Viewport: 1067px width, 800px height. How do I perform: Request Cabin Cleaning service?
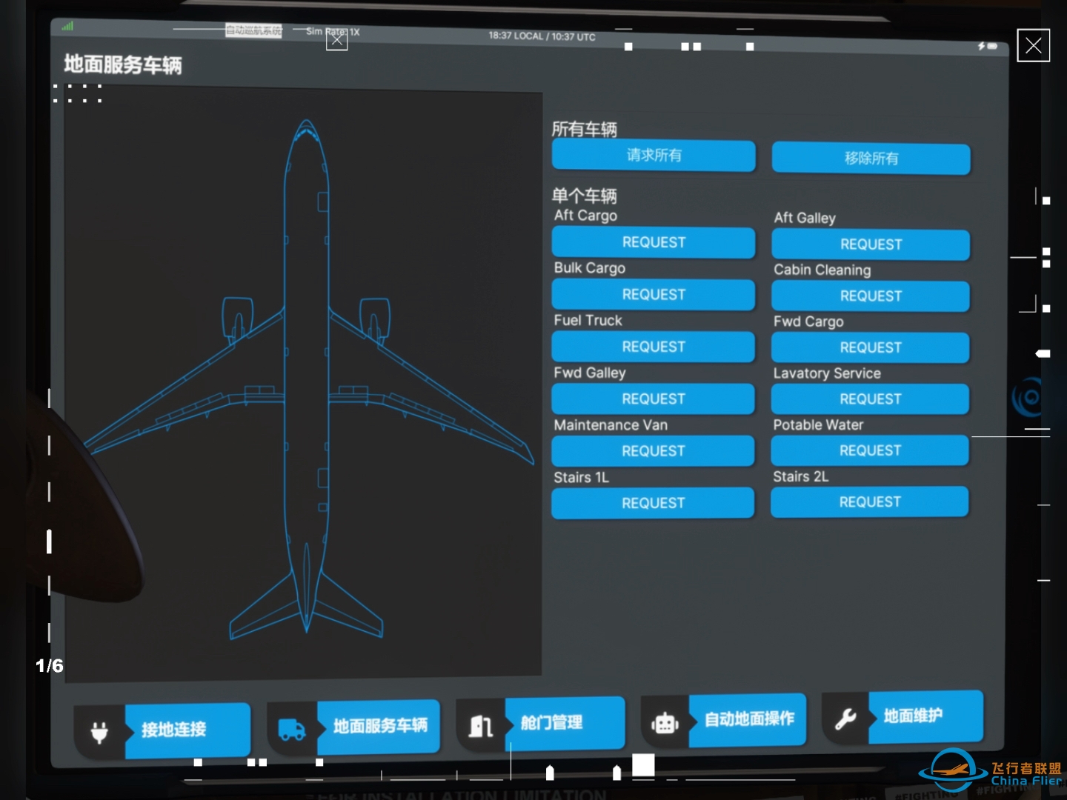pos(871,296)
